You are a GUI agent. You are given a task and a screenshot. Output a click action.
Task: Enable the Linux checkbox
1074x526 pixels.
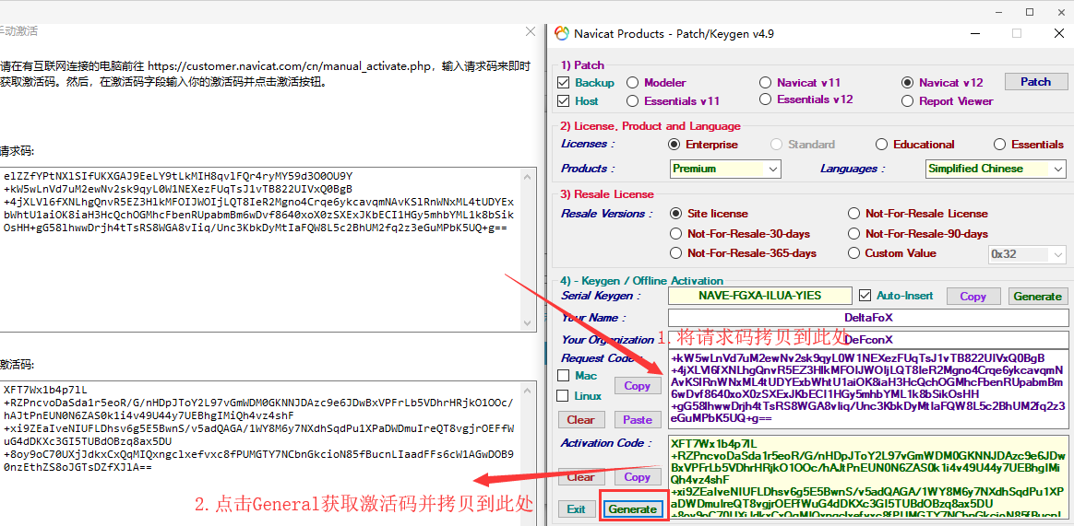[x=564, y=396]
